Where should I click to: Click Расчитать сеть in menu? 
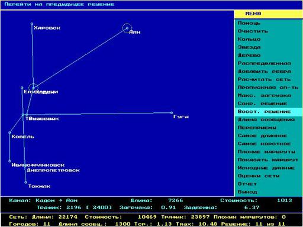click(265, 79)
